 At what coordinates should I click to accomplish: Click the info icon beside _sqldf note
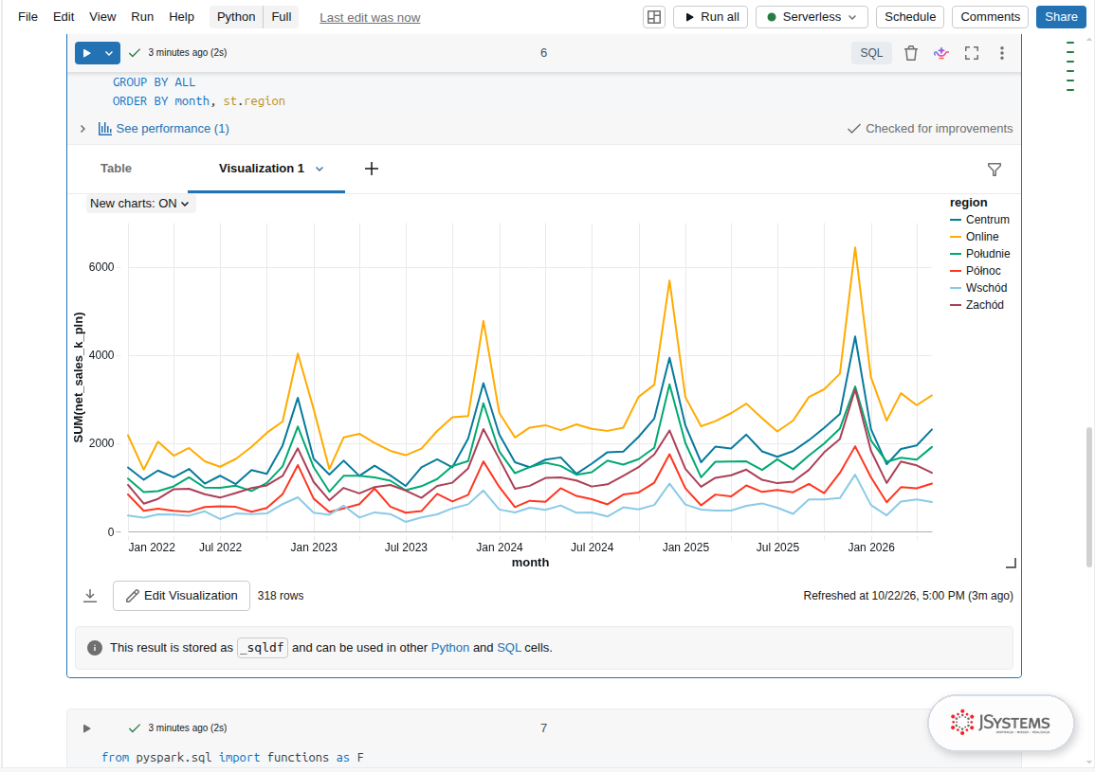[x=94, y=648]
